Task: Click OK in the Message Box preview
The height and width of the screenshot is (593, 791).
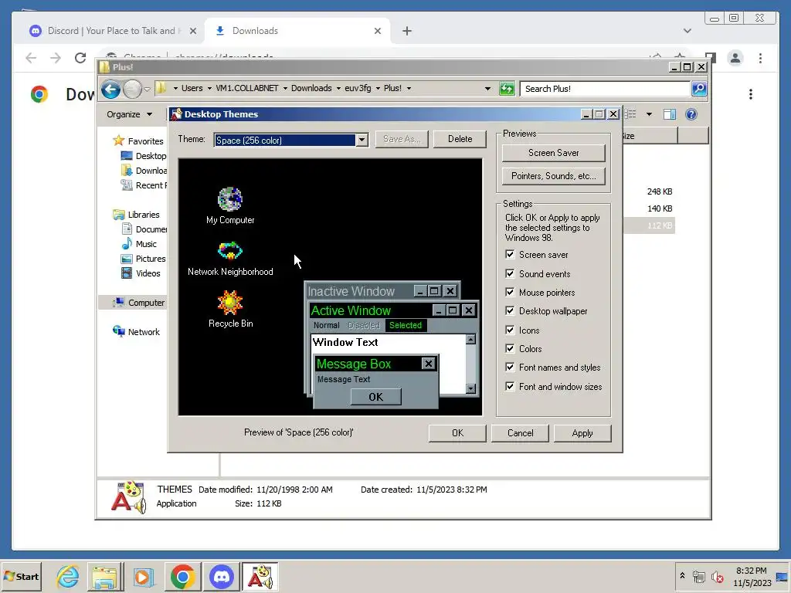Action: pyautogui.click(x=376, y=397)
